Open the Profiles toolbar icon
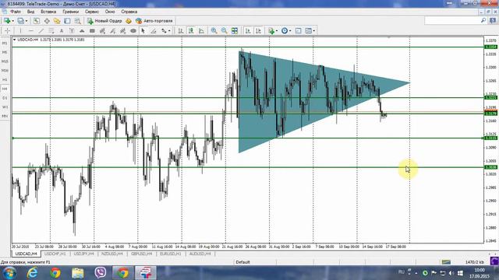The height and width of the screenshot is (280, 499). (20, 21)
